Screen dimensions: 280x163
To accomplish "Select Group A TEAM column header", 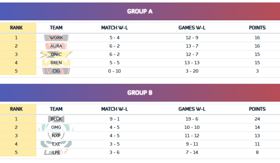I will tap(56, 28).
